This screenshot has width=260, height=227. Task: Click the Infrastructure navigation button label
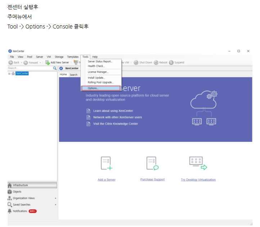pos(20,185)
